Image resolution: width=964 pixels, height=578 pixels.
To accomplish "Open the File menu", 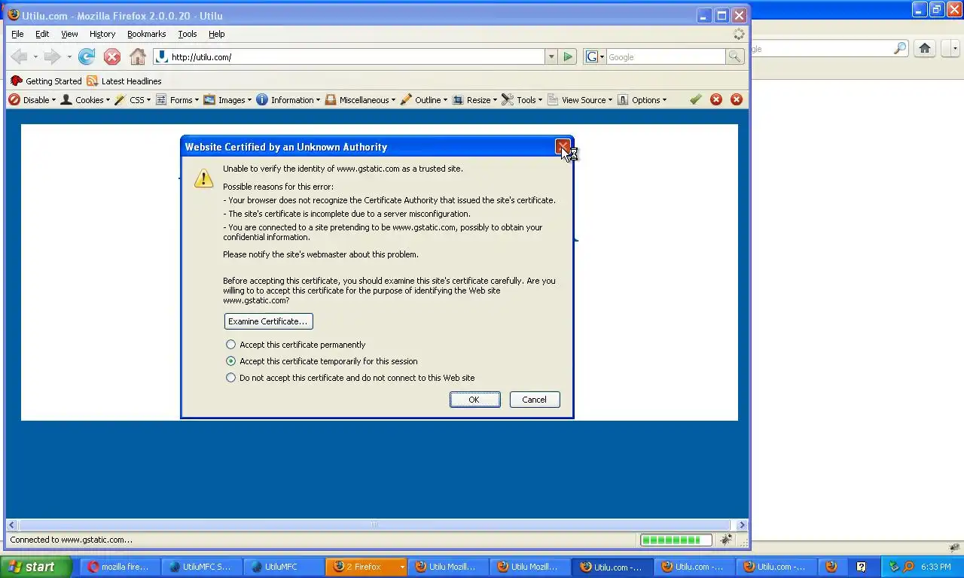I will (x=17, y=34).
